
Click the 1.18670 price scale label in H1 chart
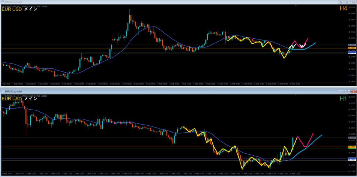351,122
